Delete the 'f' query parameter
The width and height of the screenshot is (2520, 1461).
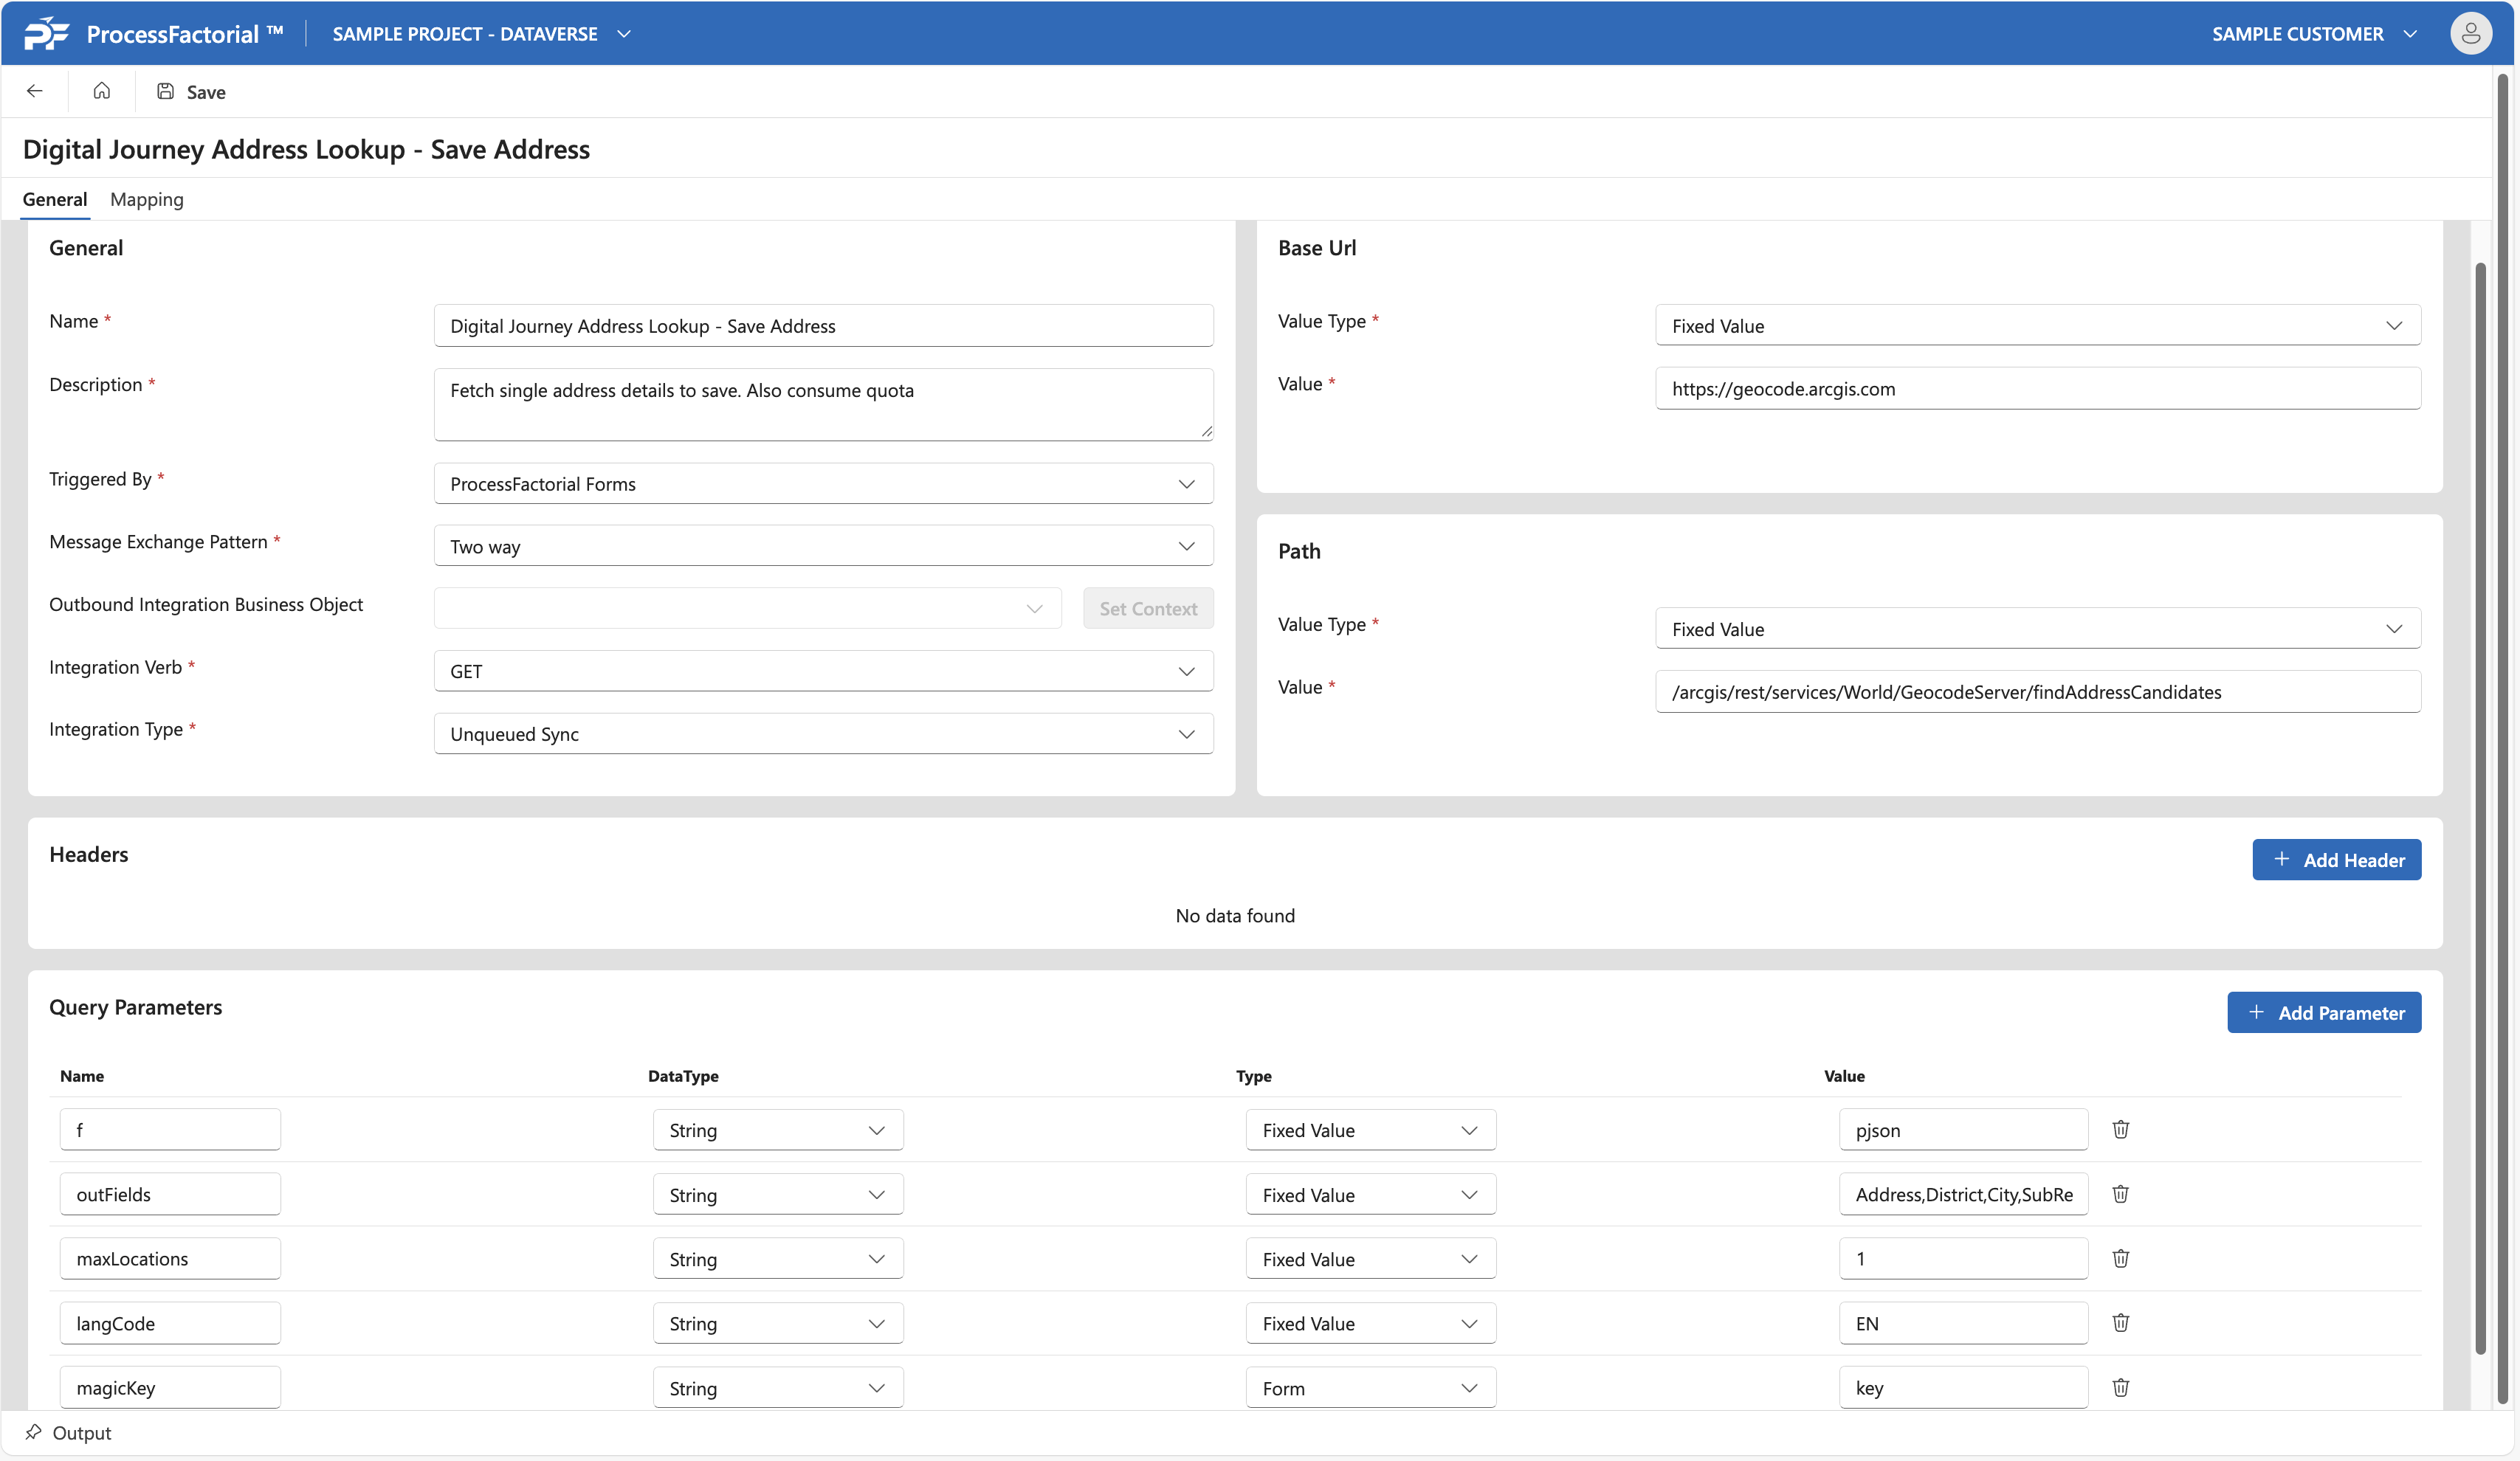2120,1129
